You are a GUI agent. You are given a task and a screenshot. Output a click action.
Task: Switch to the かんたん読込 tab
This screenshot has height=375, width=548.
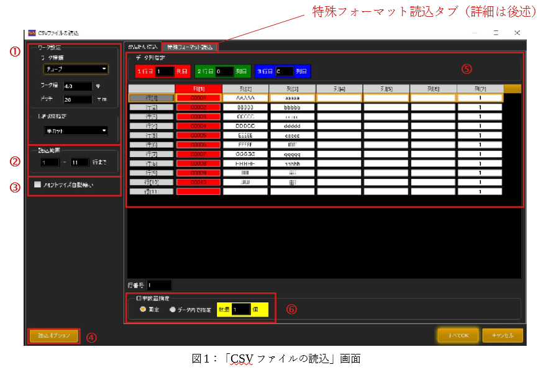coord(143,47)
